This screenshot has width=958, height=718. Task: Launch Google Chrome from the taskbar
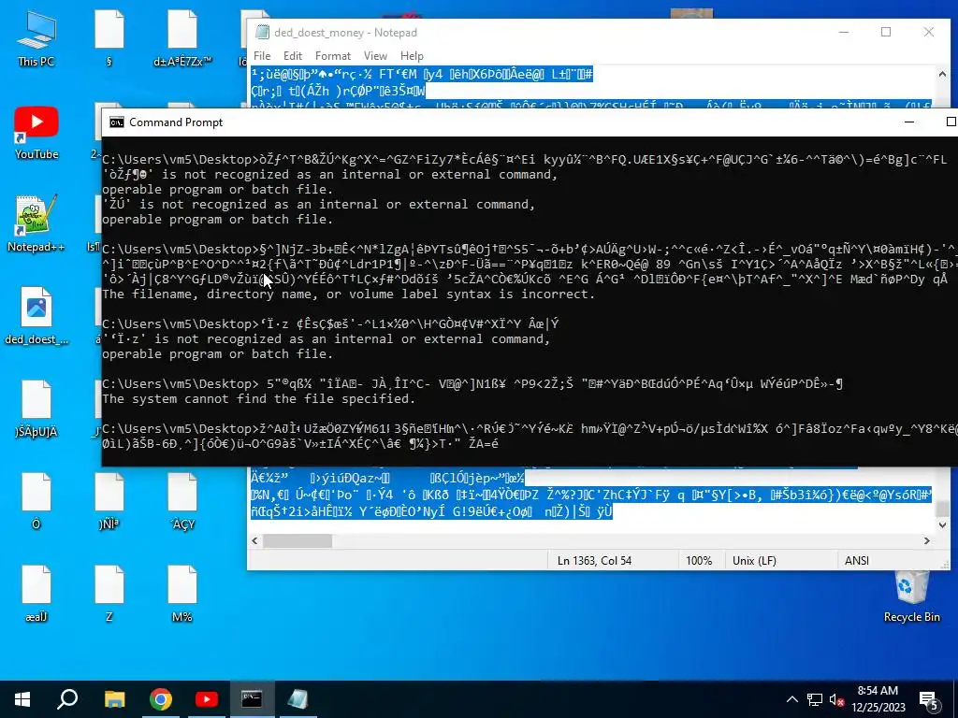[161, 699]
